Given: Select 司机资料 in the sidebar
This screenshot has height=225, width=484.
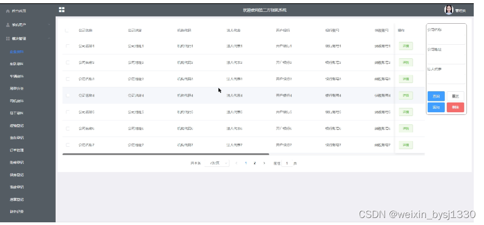Looking at the screenshot, I should 17,101.
